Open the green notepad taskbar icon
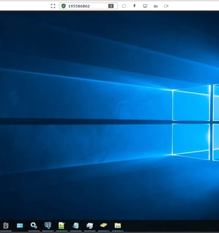The image size is (219, 233). coord(62,225)
